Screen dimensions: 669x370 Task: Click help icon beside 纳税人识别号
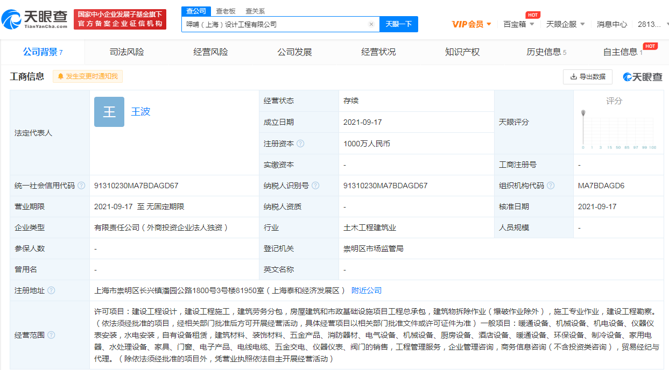pos(315,186)
